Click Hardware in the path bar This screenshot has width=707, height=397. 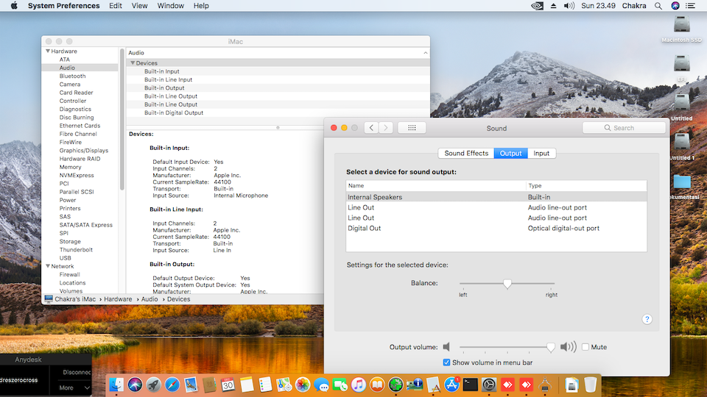(x=118, y=299)
